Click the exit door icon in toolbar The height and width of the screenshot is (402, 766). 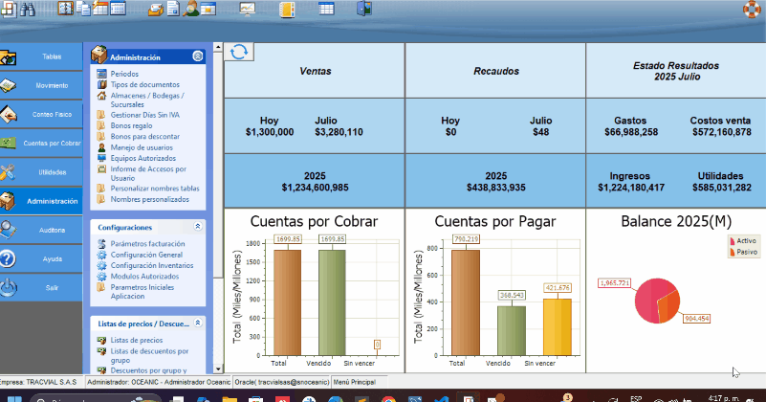tap(363, 10)
